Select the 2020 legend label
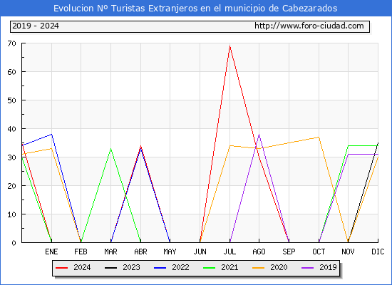Image resolution: width=392 pixels, height=285 pixels. coord(279,267)
